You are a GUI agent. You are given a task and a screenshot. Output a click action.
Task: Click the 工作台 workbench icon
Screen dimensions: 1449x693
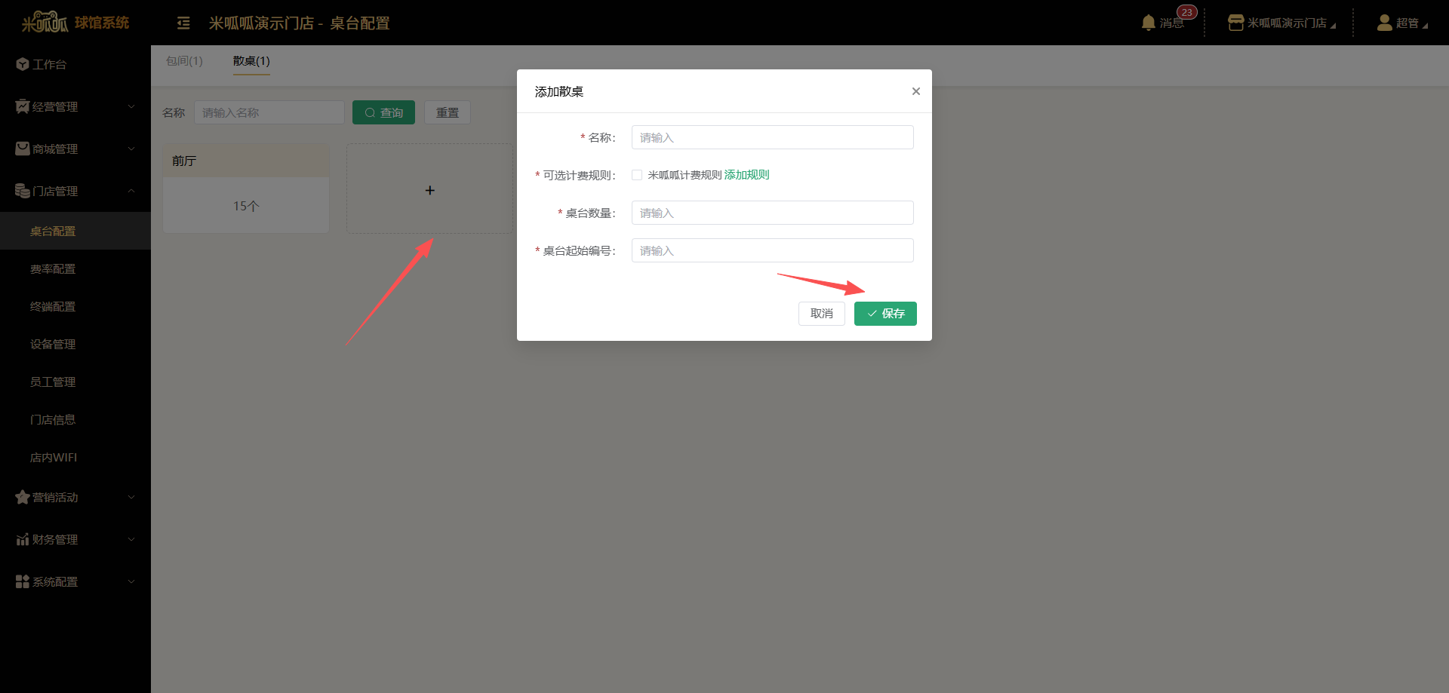tap(23, 65)
